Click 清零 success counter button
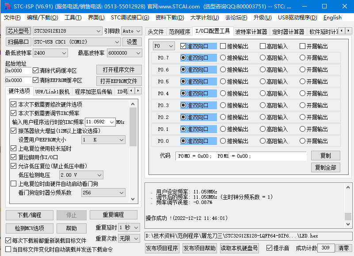The height and width of the screenshot is (256, 354). [x=344, y=248]
